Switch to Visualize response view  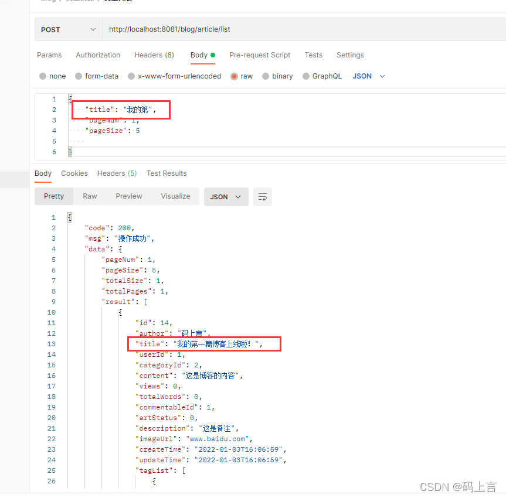tap(175, 196)
